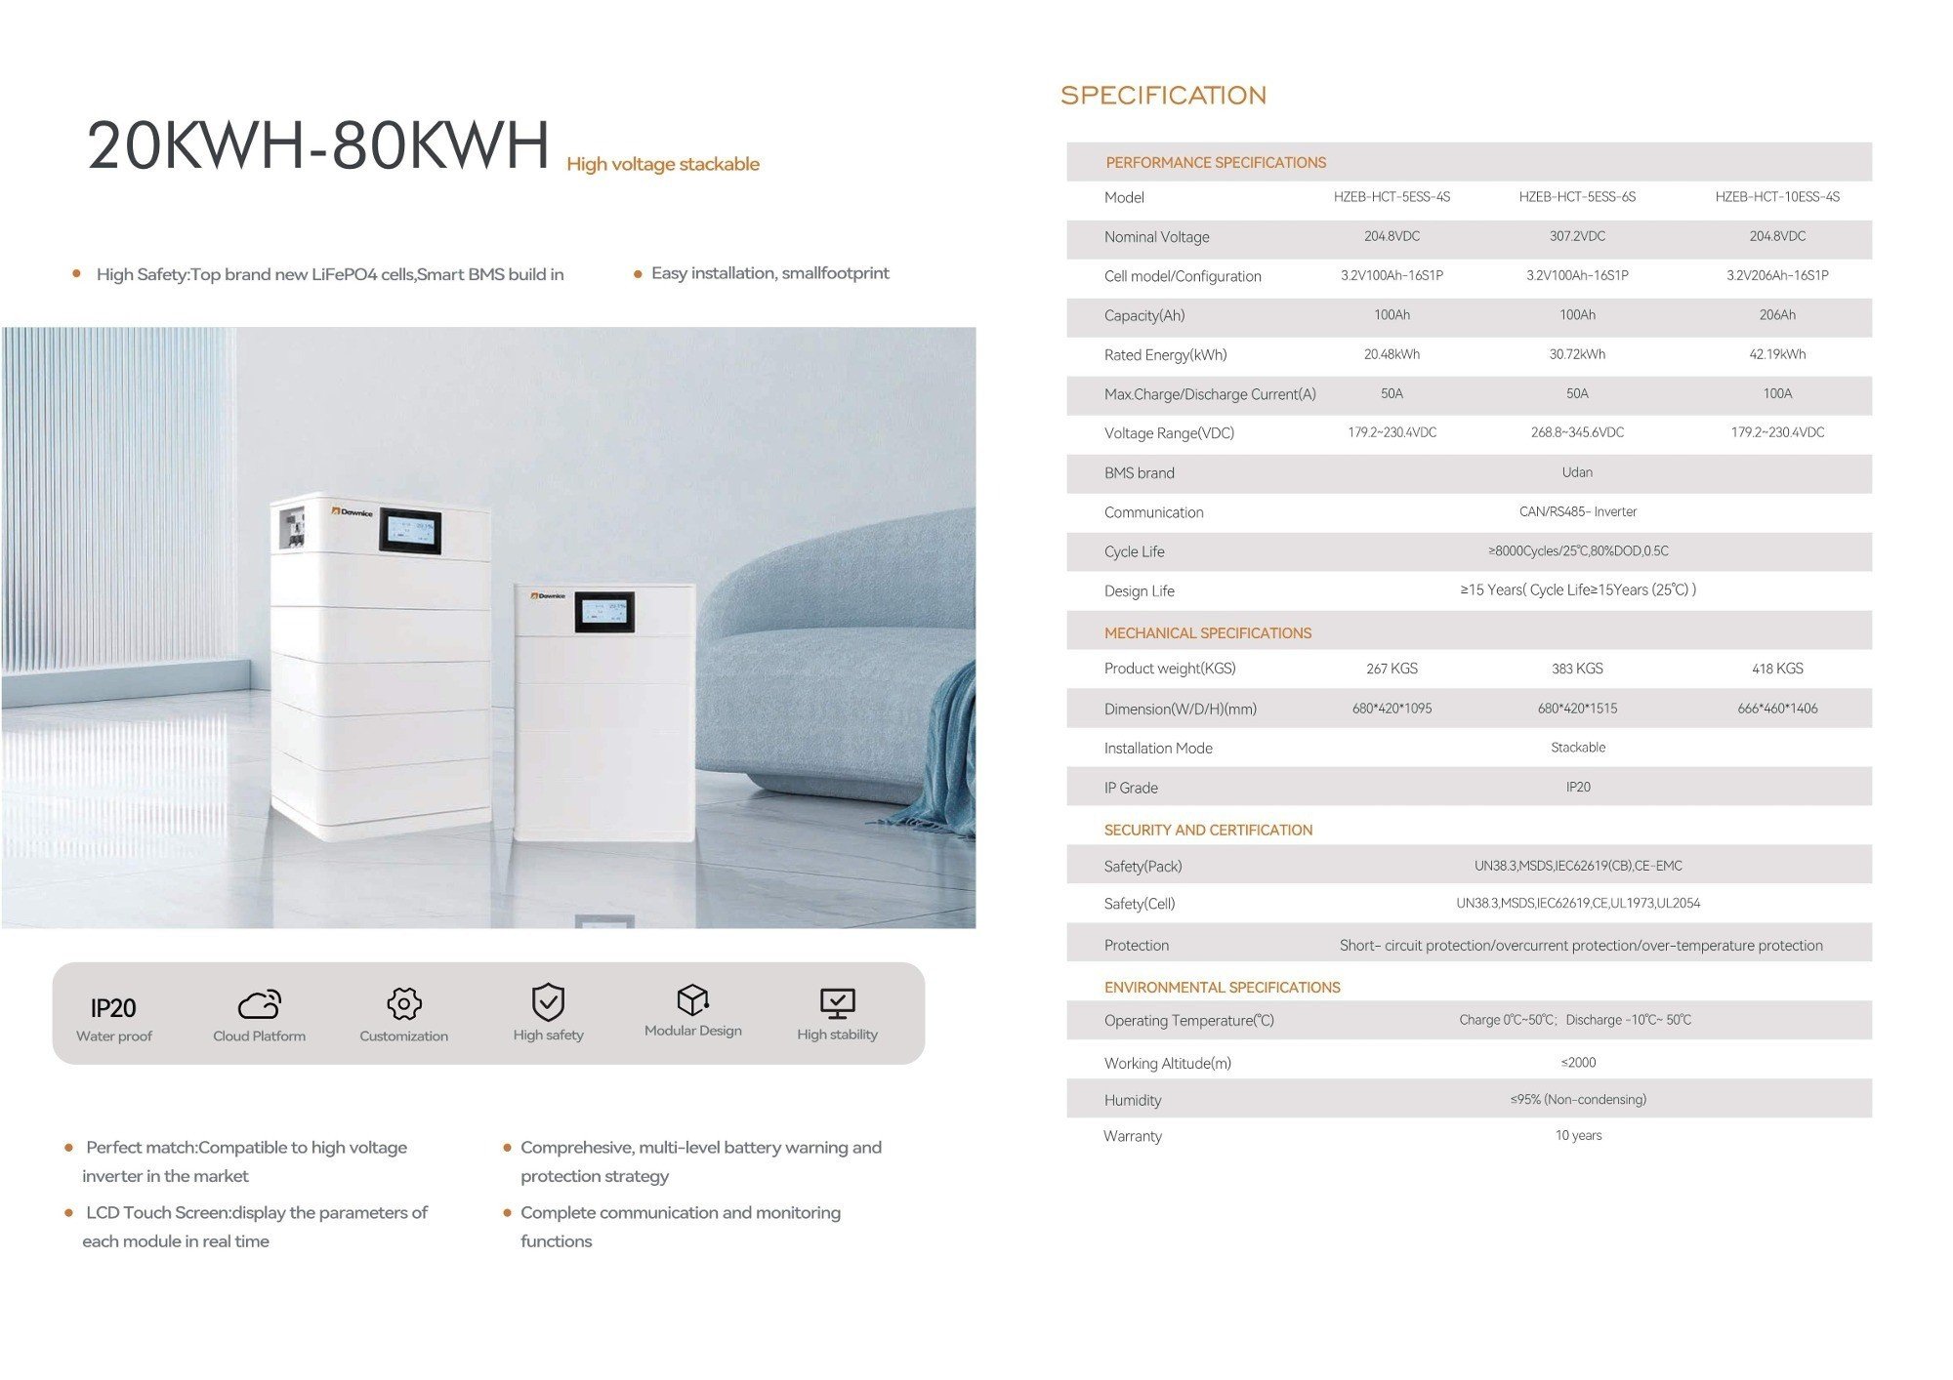The width and height of the screenshot is (1953, 1380).
Task: Select model HZEB-HCT-10ESS-4S cell
Action: [x=1777, y=197]
